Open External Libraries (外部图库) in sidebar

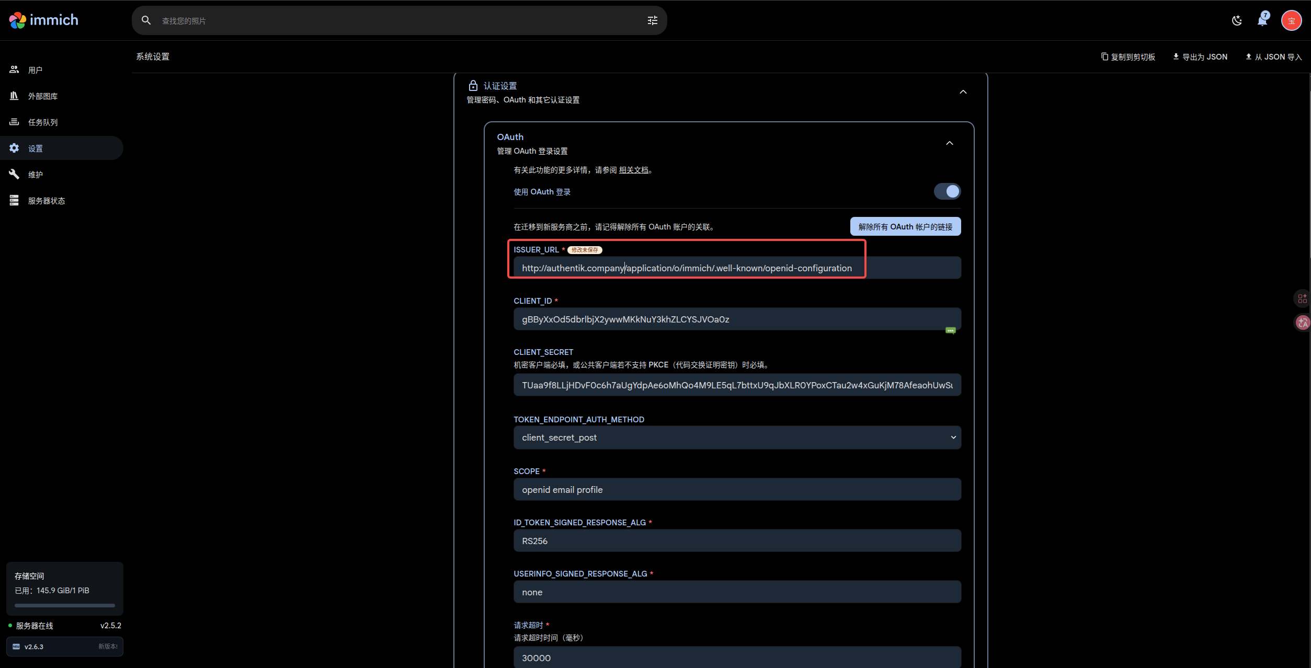pos(43,96)
